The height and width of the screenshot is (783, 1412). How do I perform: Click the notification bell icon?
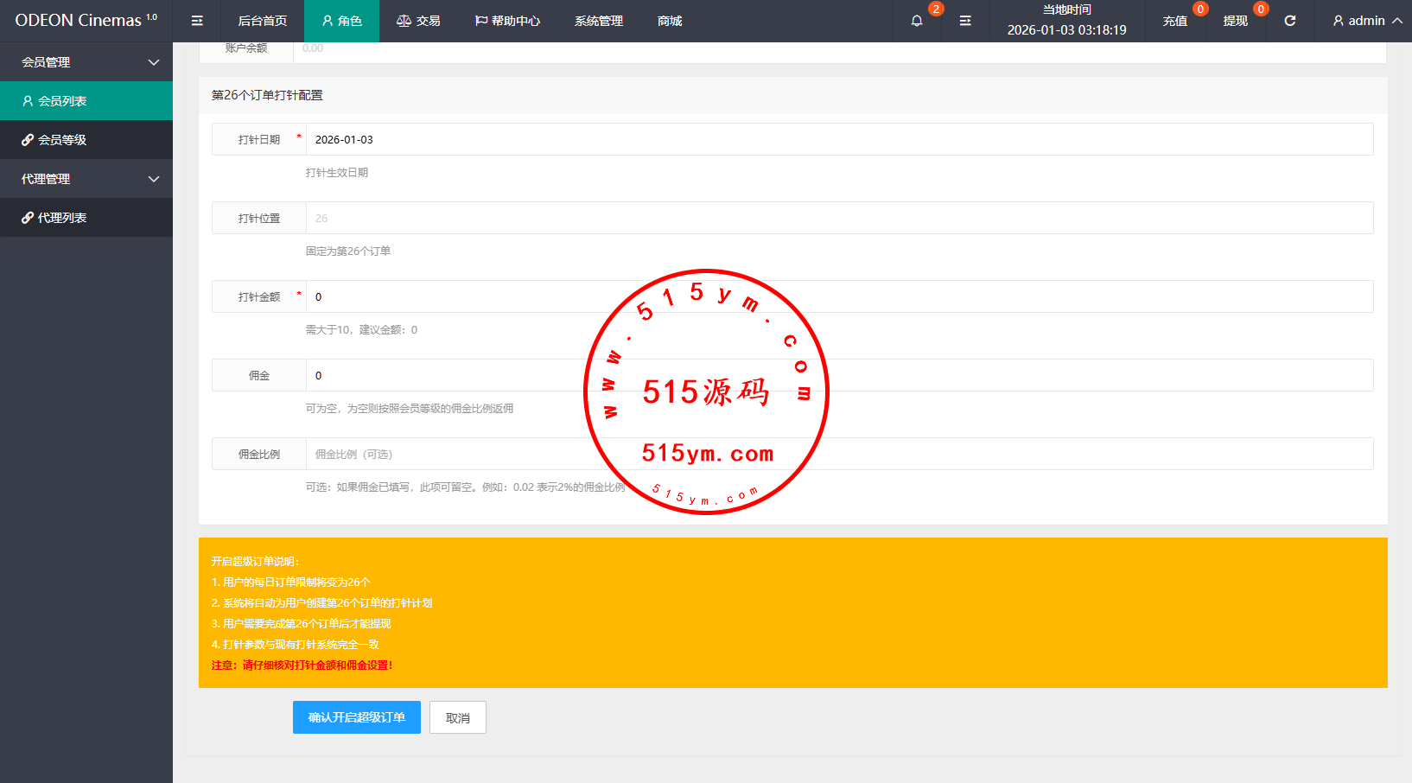coord(917,21)
